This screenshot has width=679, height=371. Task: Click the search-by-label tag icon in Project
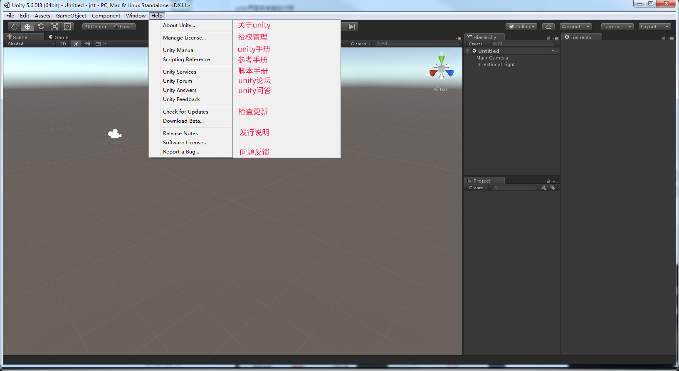click(553, 188)
